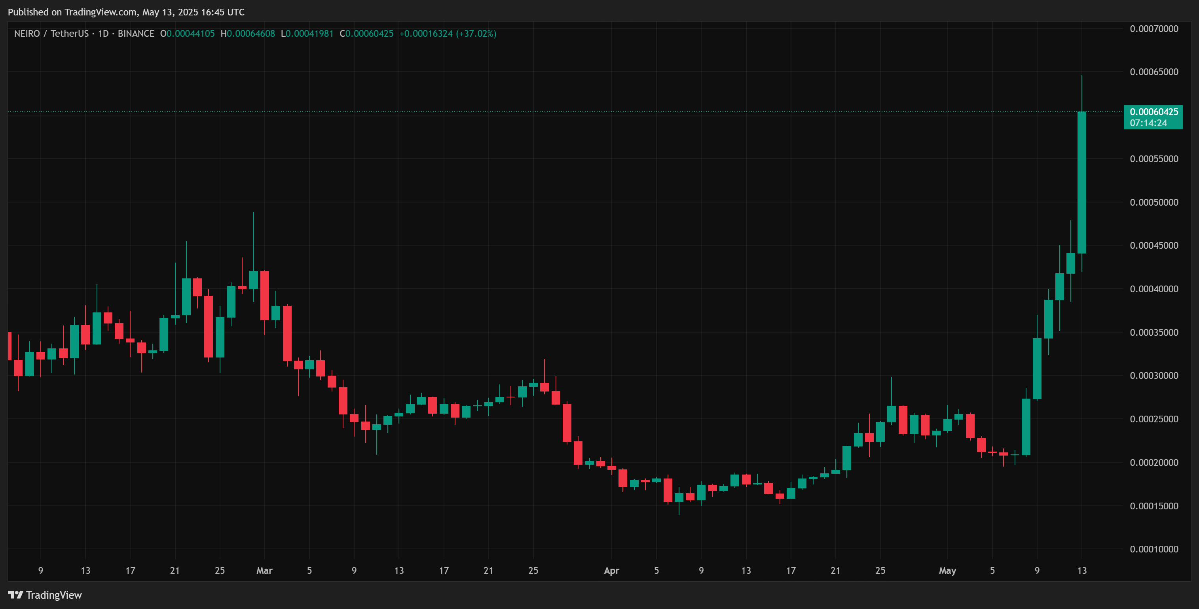Click the 0.00010000 price axis label
Screen dimensions: 1199x609
pos(1154,549)
